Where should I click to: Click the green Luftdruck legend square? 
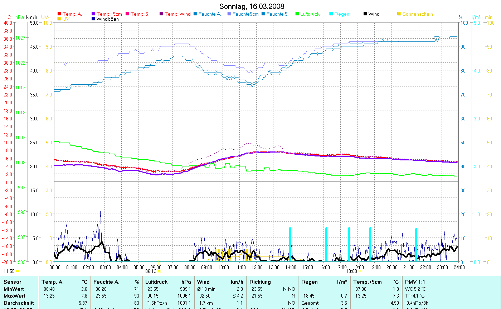click(x=297, y=14)
